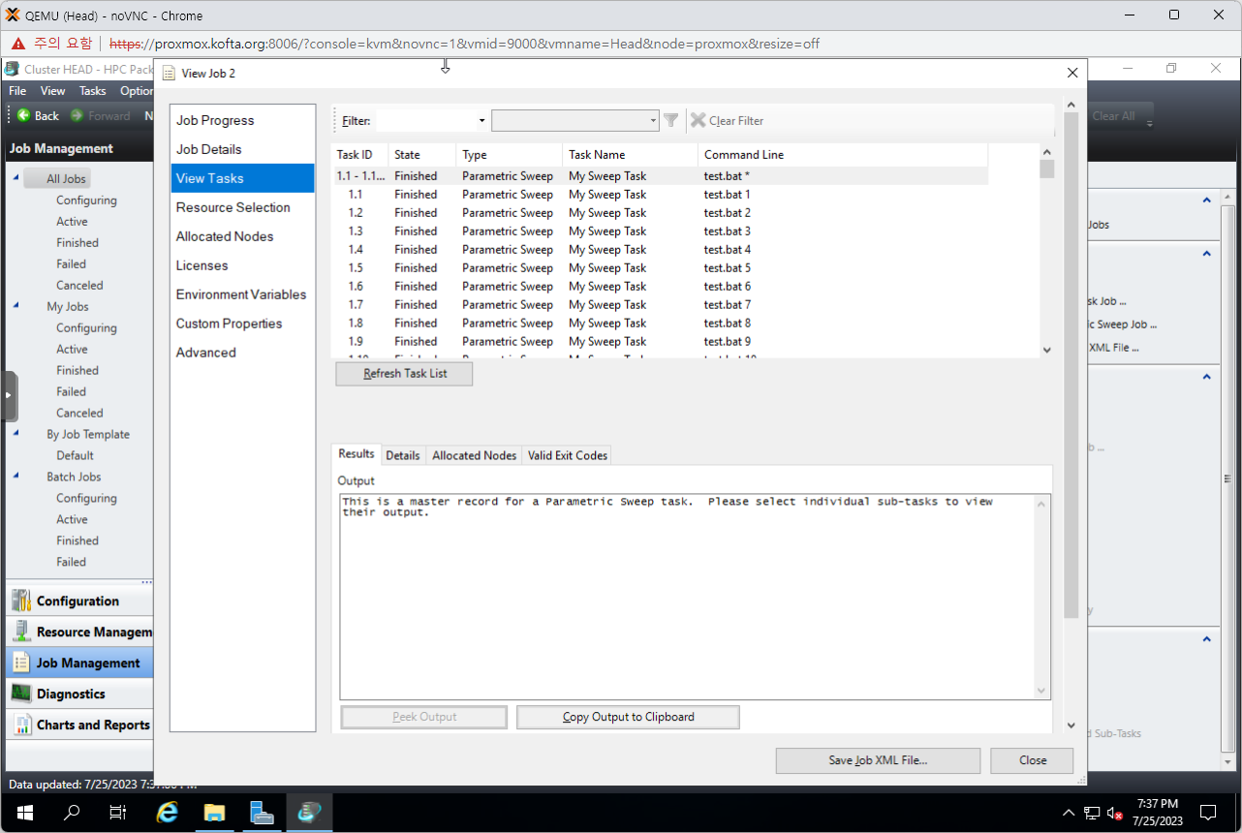Collapse the By Job Template node
This screenshot has height=833, width=1242.
click(x=16, y=434)
